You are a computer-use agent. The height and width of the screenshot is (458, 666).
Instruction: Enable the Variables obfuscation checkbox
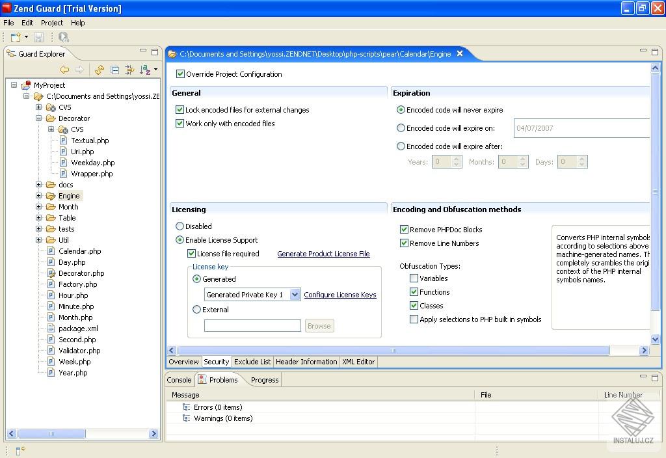click(x=414, y=278)
